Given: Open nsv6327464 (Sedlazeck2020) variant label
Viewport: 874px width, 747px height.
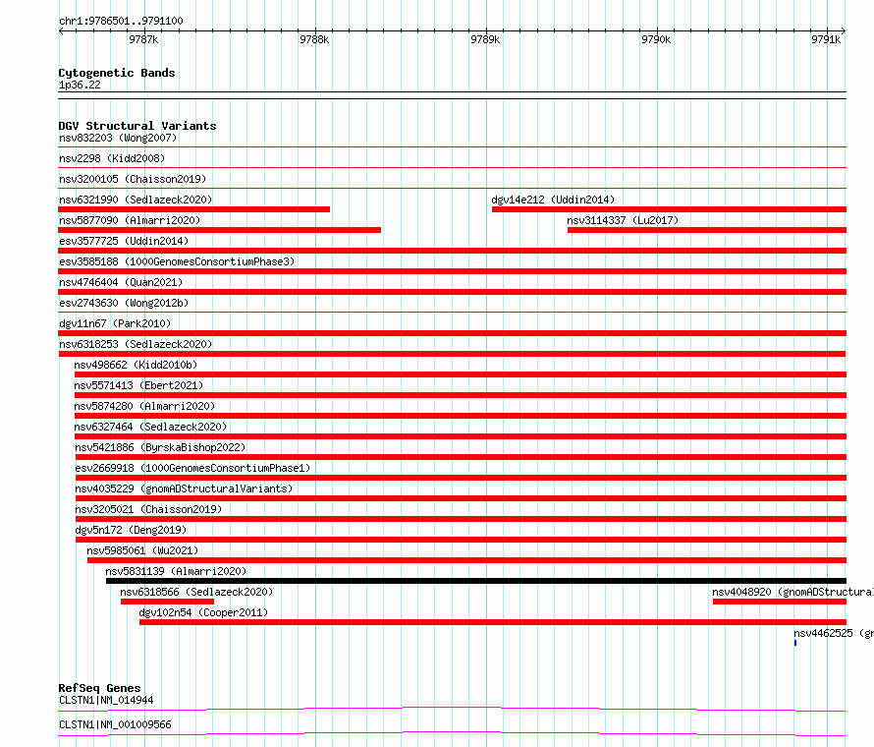Looking at the screenshot, I should [x=150, y=427].
